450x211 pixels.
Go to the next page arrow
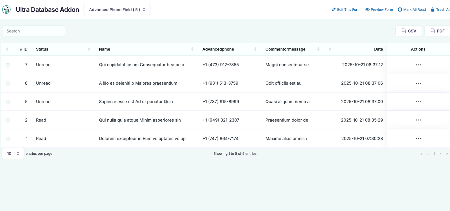tap(440, 154)
